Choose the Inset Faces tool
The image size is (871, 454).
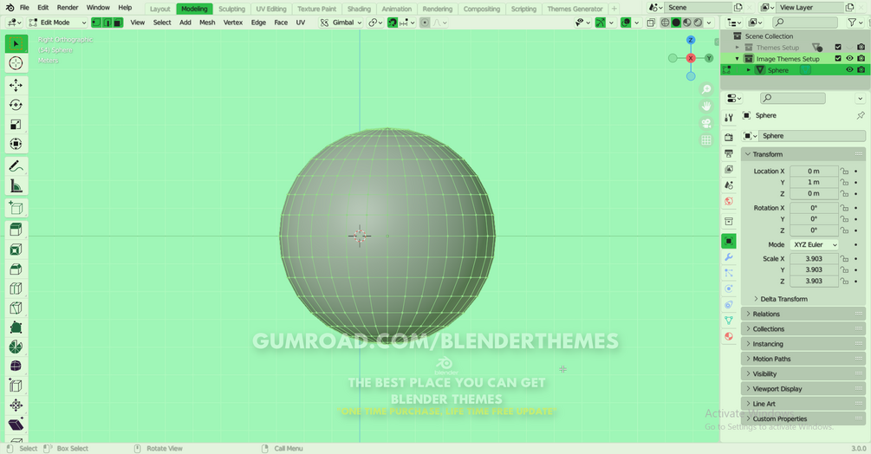(16, 250)
